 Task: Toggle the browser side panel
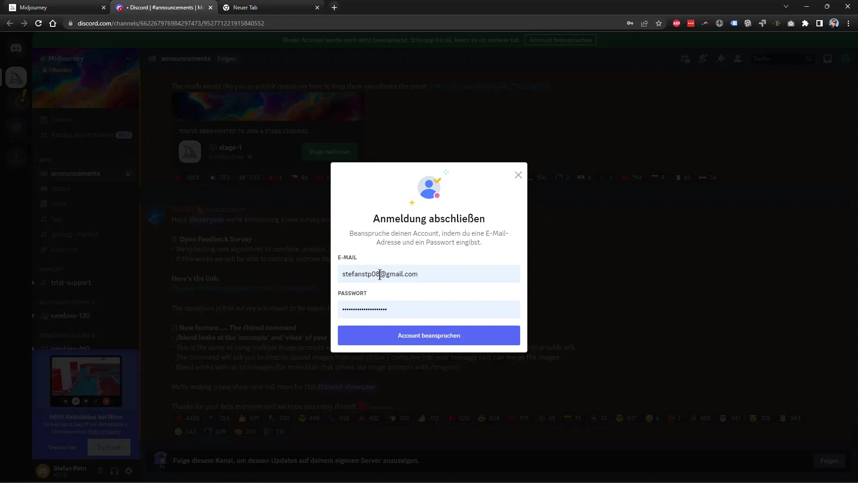[x=820, y=23]
